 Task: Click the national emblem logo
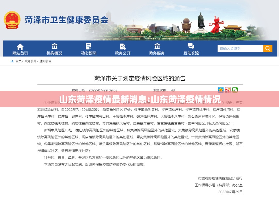tap(12, 20)
